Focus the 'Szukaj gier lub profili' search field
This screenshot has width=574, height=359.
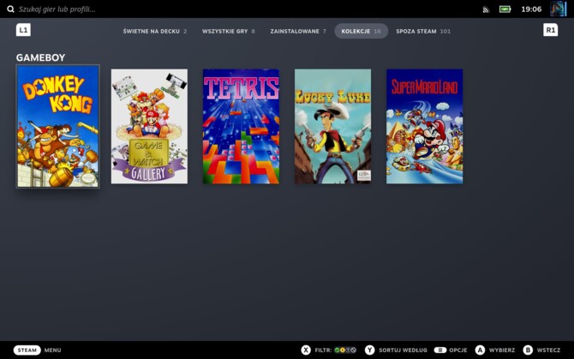click(x=57, y=9)
